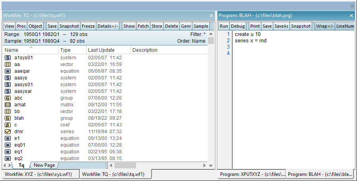Open the Proc menu button
Screen dimensions: 357x181
pos(21,26)
